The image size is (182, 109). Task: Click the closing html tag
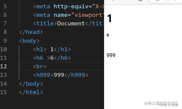31,92
